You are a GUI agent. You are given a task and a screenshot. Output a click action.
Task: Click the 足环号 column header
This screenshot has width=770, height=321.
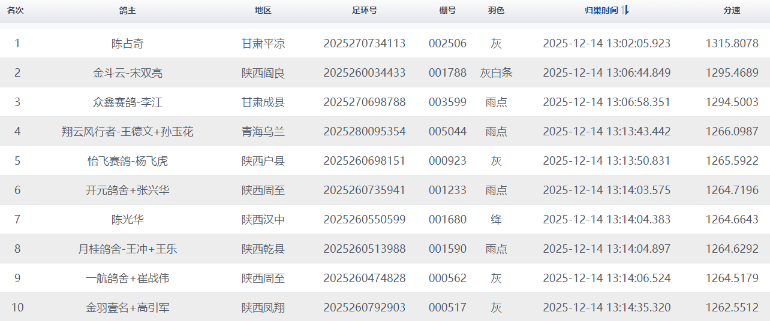tap(364, 11)
